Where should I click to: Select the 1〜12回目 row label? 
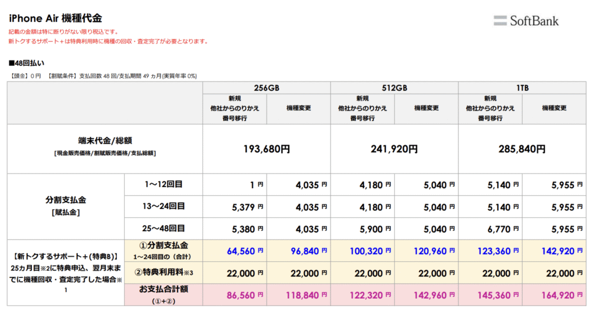click(x=164, y=185)
